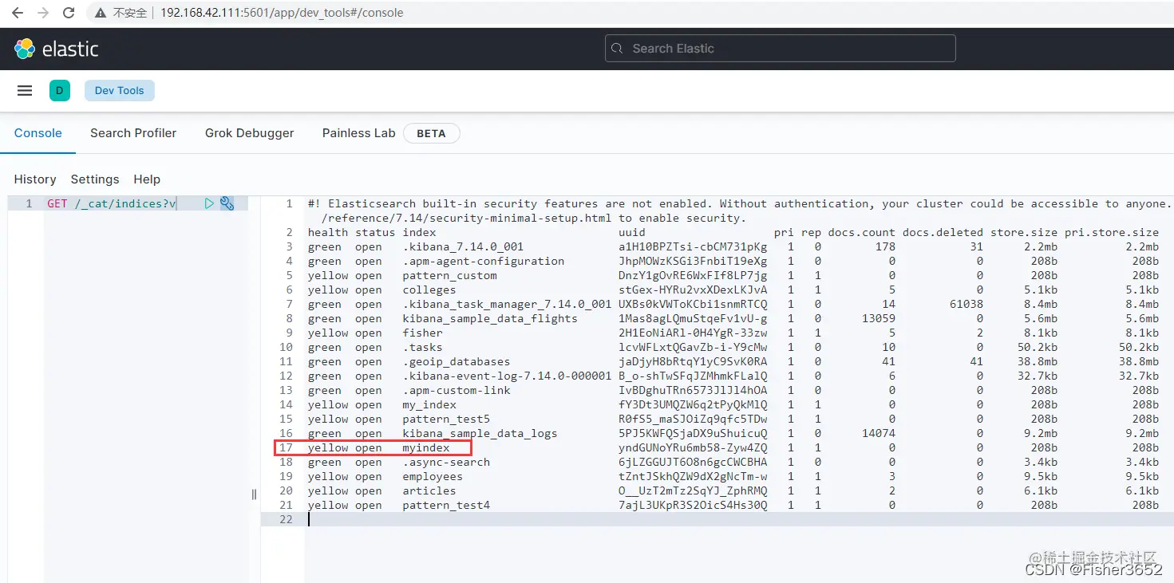
Task: Click the uuid column header
Action: pyautogui.click(x=632, y=232)
